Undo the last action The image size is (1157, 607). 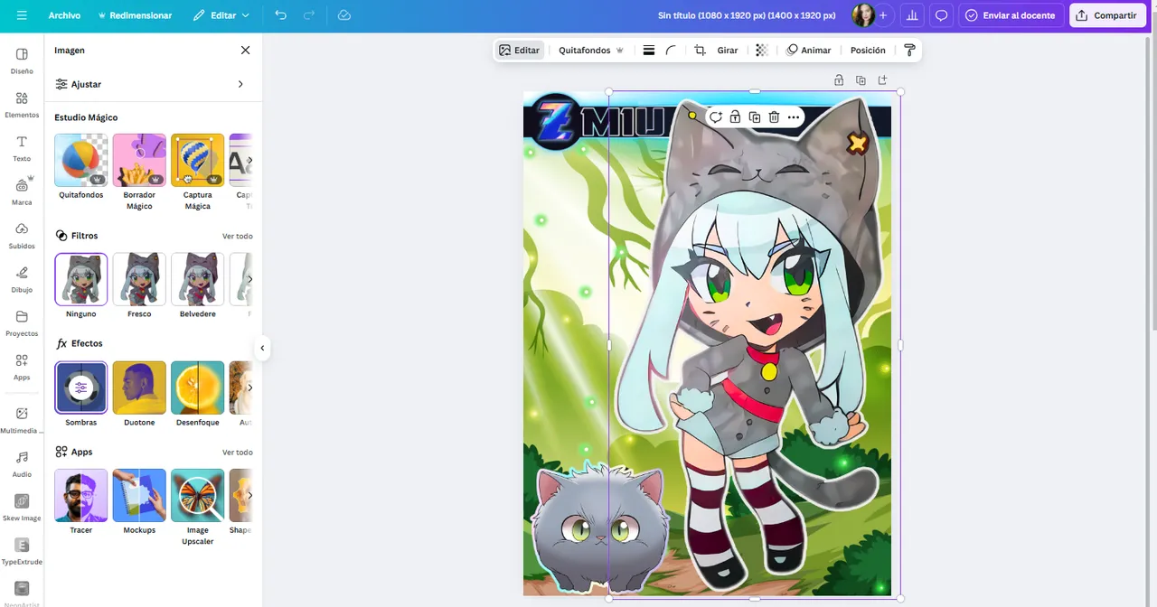pyautogui.click(x=280, y=15)
